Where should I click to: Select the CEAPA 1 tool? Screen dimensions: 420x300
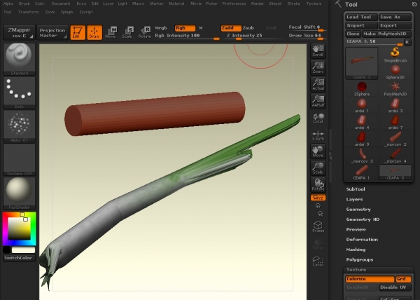(x=362, y=172)
